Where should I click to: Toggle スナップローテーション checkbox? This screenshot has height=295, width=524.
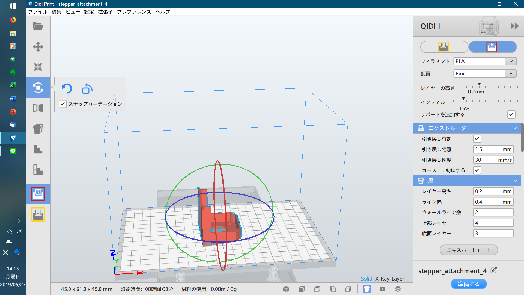(x=63, y=104)
